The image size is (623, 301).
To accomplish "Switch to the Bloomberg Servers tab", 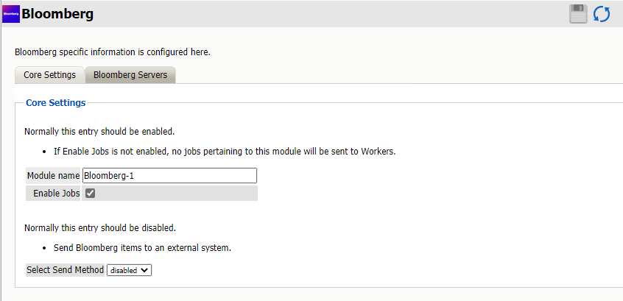I will pos(130,75).
